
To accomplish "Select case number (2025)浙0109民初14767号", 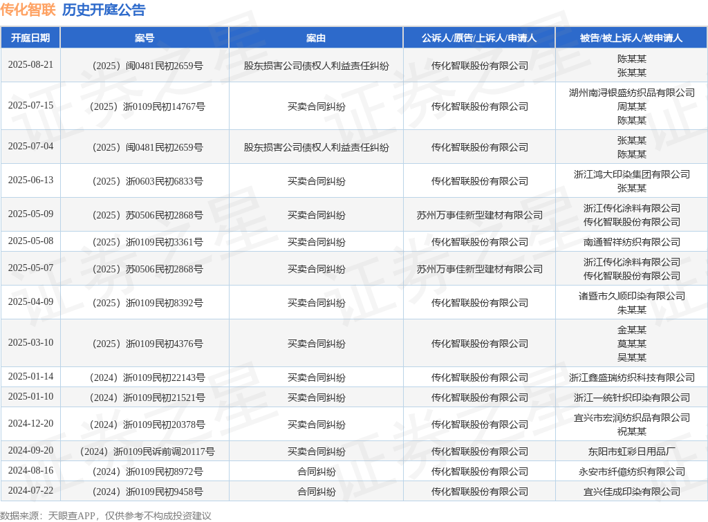I will 148,106.
